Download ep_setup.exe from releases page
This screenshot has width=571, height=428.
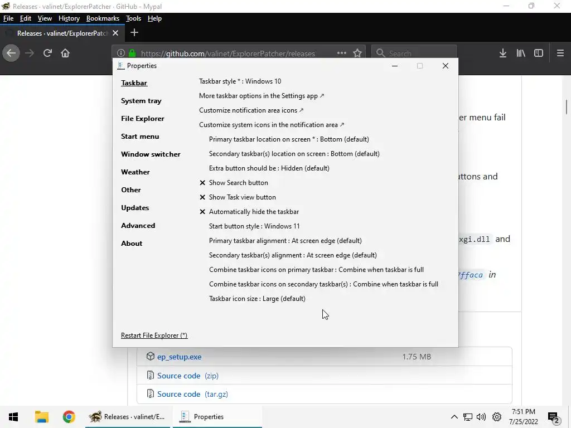click(x=179, y=357)
